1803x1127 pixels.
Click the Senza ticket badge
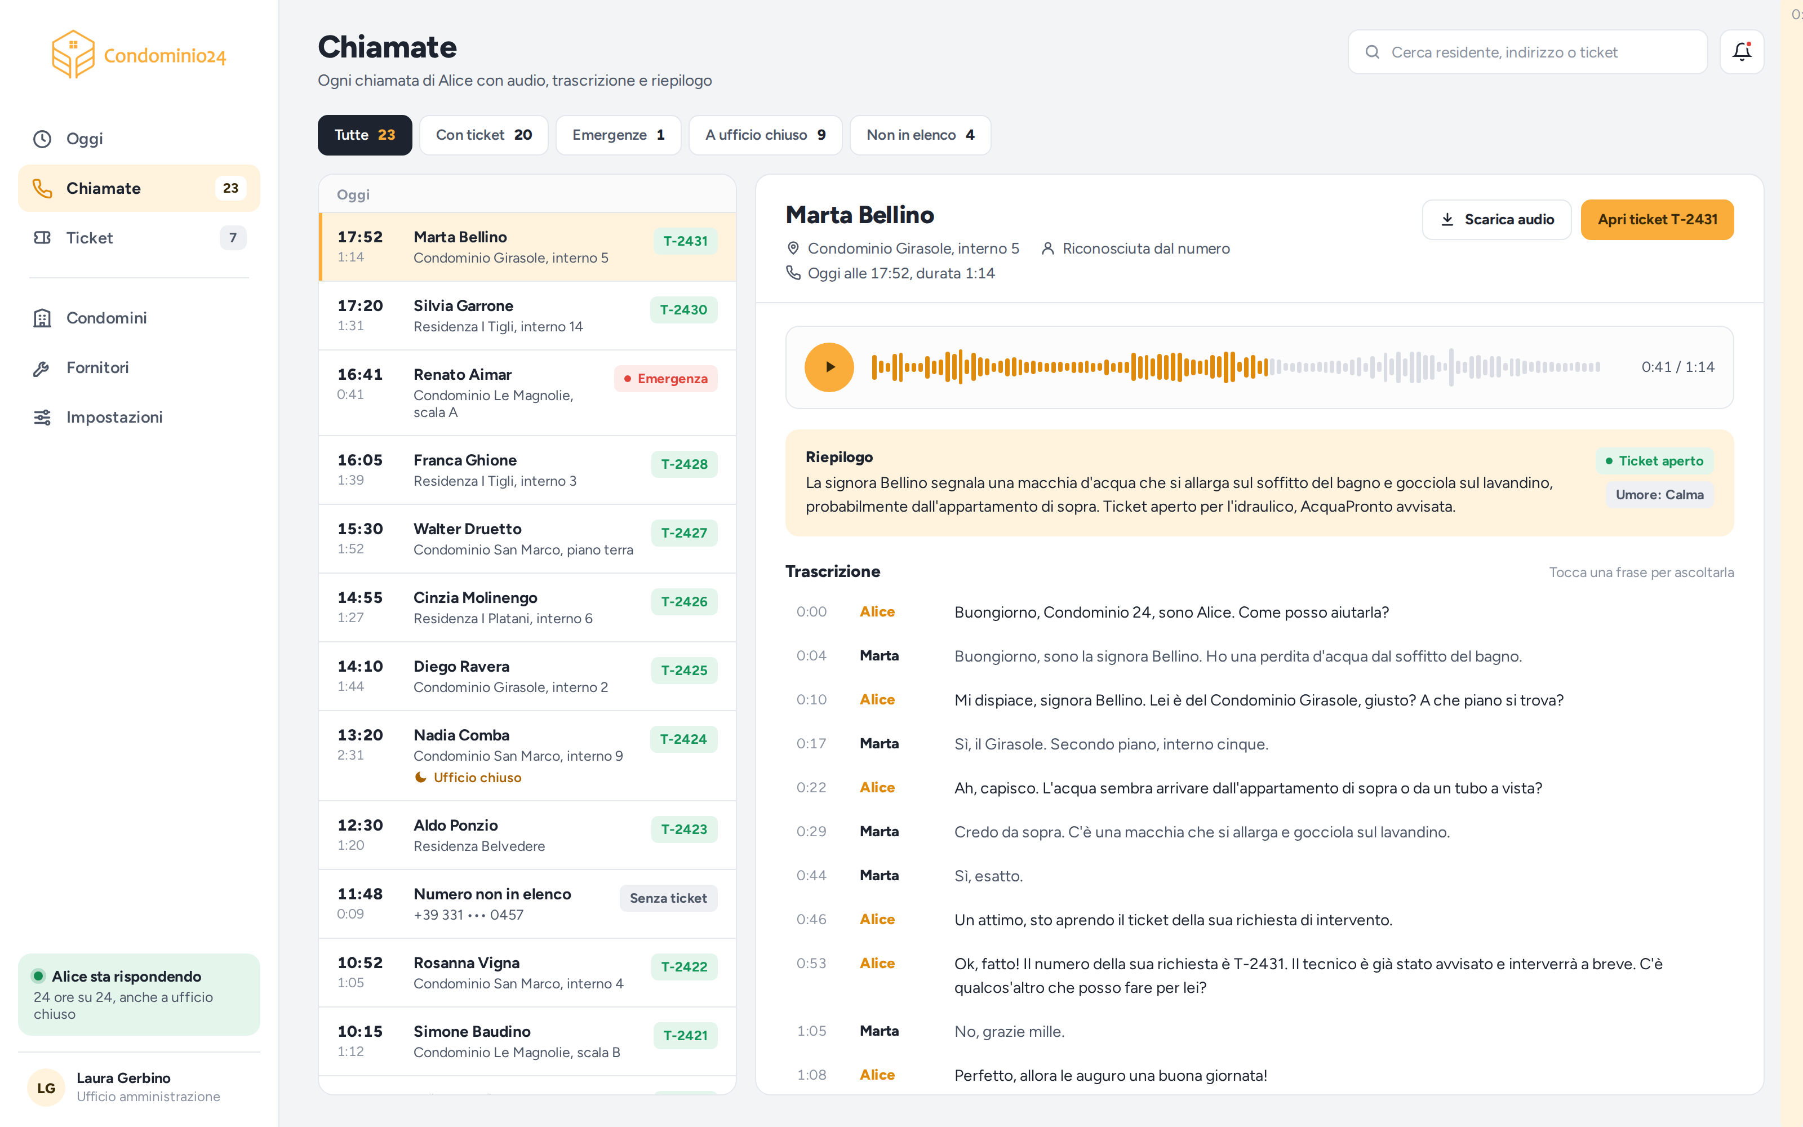668,898
